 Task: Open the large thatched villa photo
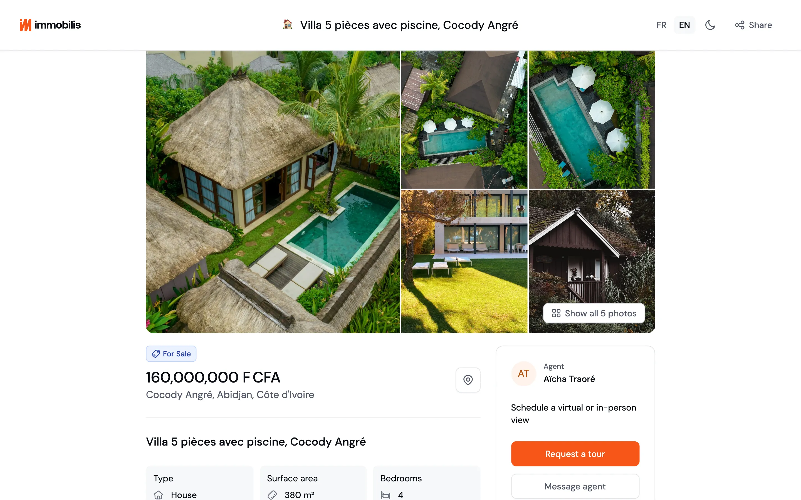click(x=273, y=192)
